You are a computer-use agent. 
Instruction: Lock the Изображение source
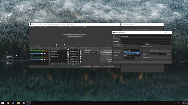tap(80, 53)
